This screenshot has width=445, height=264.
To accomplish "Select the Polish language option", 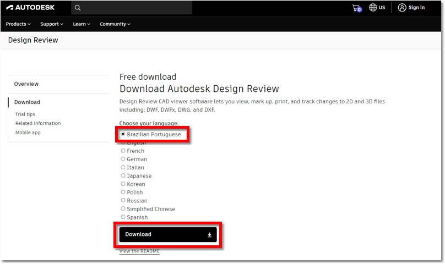I will pyautogui.click(x=132, y=193).
